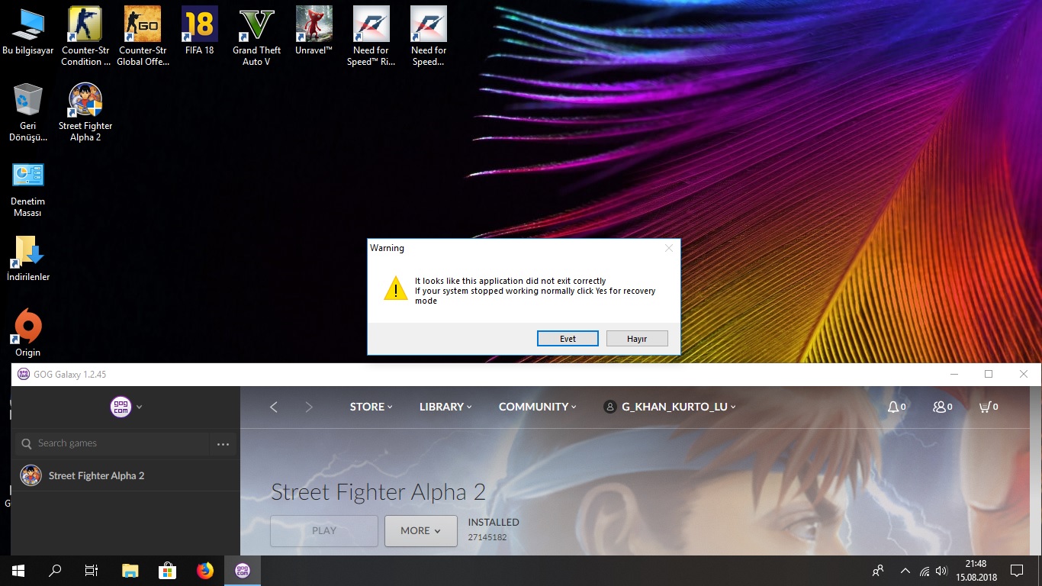Image resolution: width=1042 pixels, height=586 pixels.
Task: Click the Search games field
Action: (x=112, y=443)
